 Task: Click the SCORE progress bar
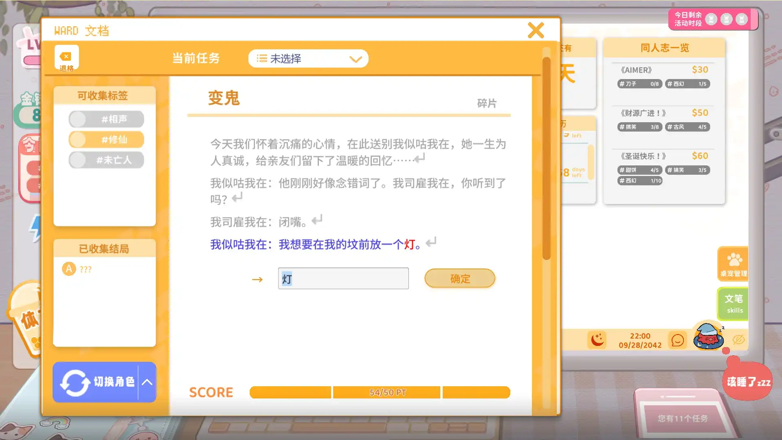tap(380, 392)
